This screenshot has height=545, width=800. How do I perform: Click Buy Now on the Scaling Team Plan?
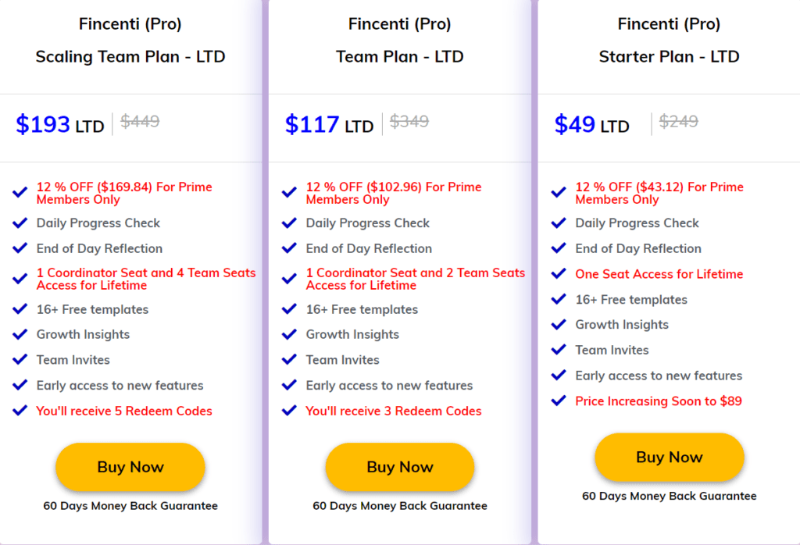(130, 467)
